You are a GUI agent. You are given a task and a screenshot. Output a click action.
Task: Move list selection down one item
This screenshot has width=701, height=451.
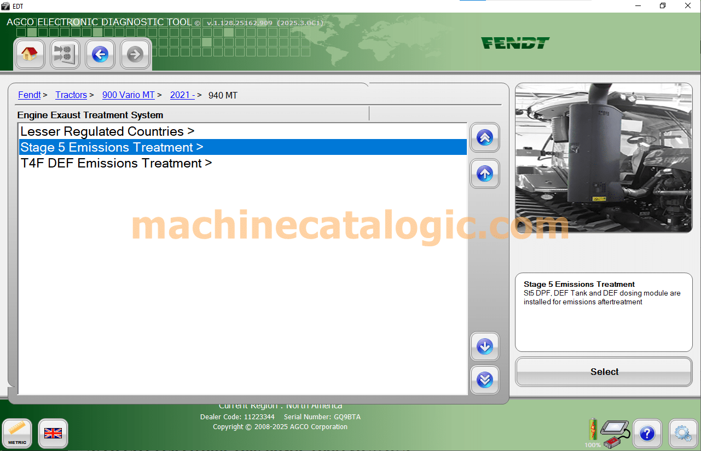click(x=485, y=346)
